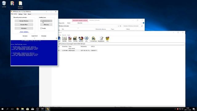Sort by Név column in Explorer
Image resolution: width=197 pixels, height=111 pixels.
point(63,29)
